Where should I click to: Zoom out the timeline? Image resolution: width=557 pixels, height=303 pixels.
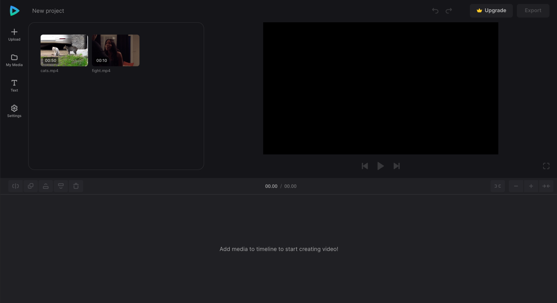click(x=516, y=186)
